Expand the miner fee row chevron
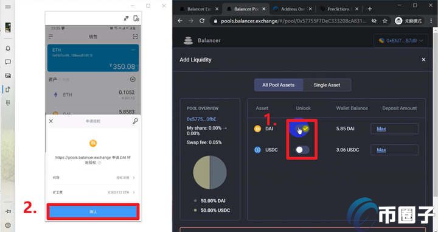The height and width of the screenshot is (232, 438). tap(134, 192)
